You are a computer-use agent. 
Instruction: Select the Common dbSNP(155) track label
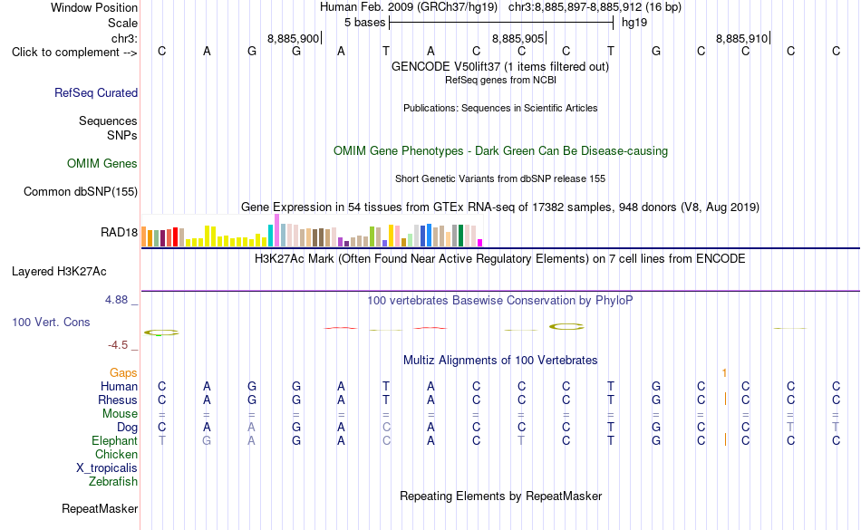tap(81, 191)
